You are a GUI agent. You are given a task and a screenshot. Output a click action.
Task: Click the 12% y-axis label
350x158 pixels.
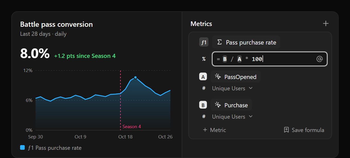point(28,71)
